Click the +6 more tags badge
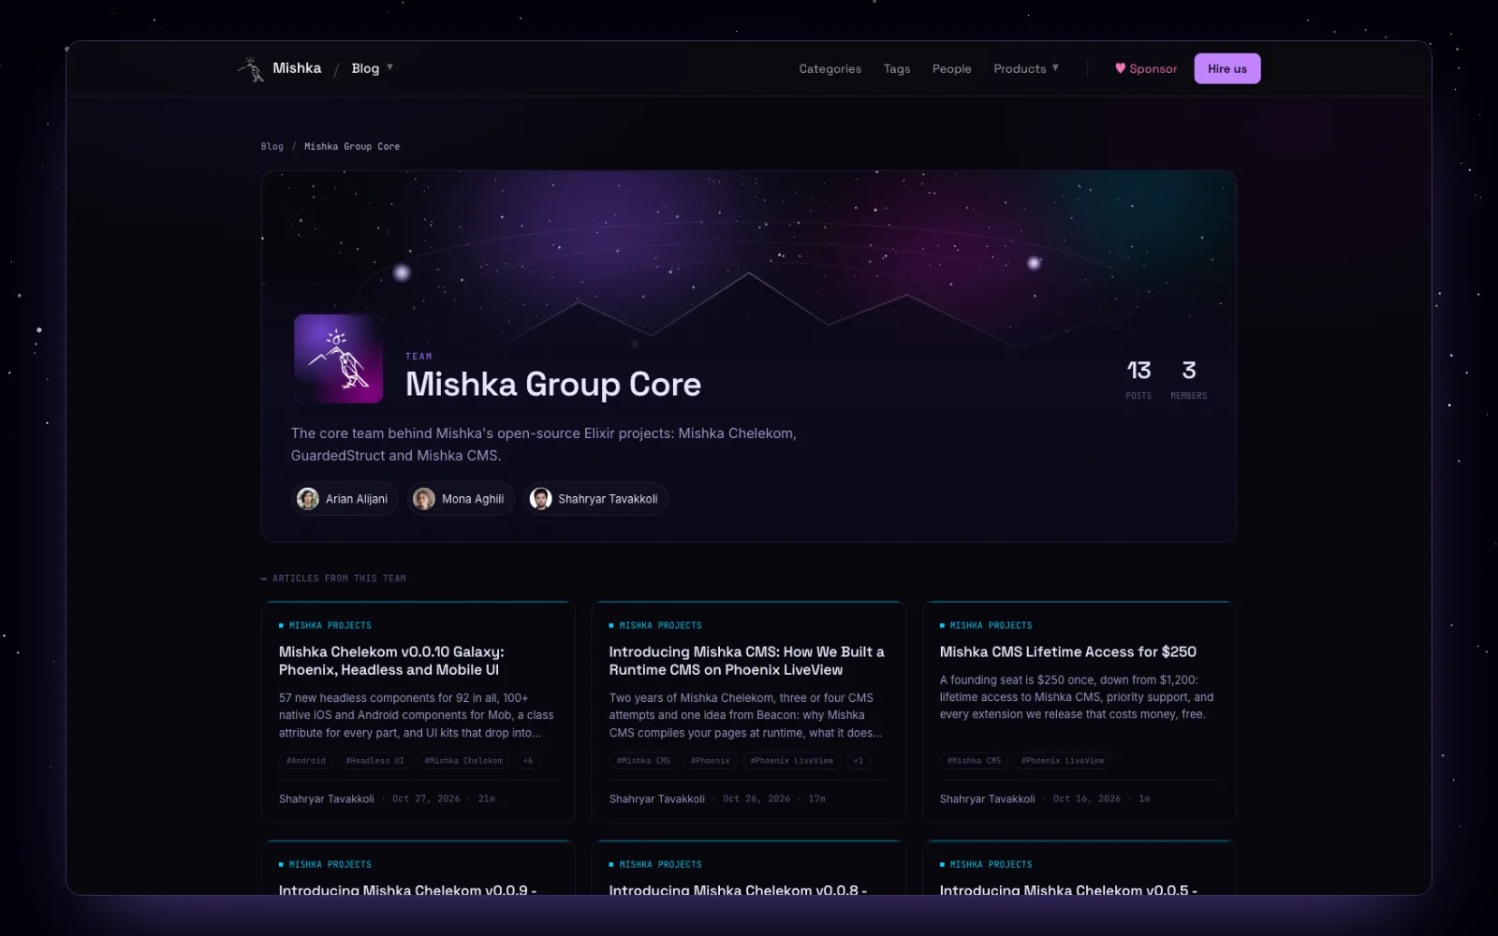Screen dimensions: 1498x936 pyautogui.click(x=528, y=761)
